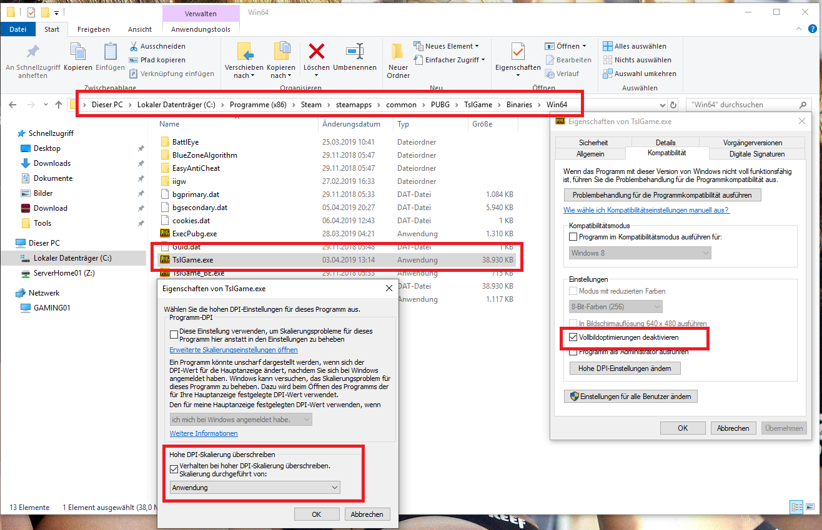Switch to the Sicherheit tab
Viewport: 822px width, 530px height.
[593, 143]
